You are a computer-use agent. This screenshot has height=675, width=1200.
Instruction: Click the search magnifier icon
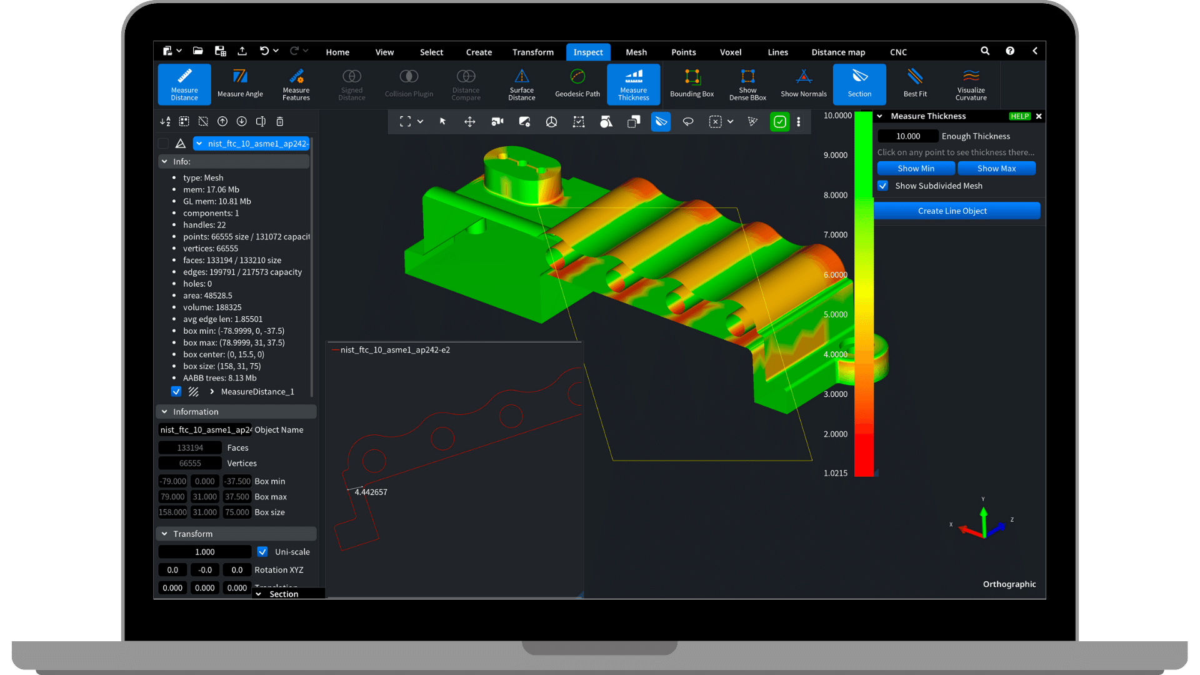[985, 51]
